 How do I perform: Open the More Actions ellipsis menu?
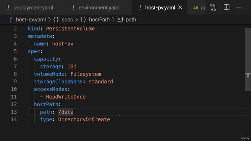(240, 7)
